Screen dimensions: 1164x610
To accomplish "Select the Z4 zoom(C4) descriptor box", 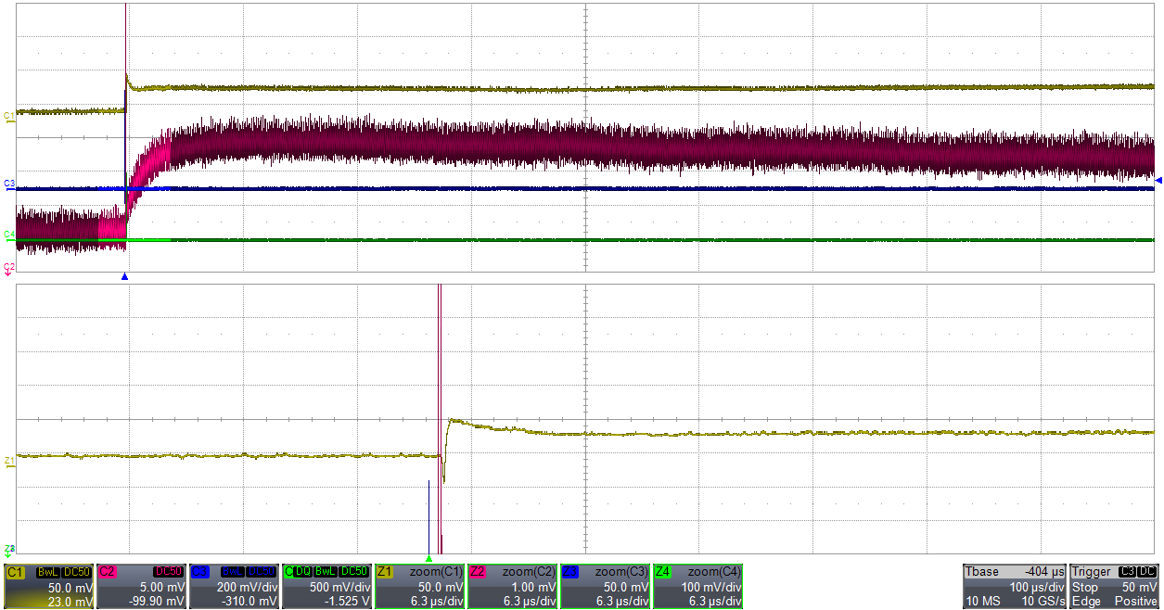I will pos(698,586).
